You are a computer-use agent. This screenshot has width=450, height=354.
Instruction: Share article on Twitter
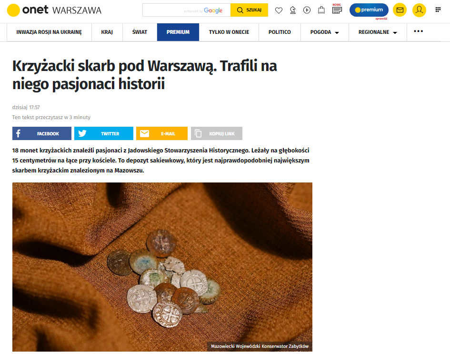(104, 133)
